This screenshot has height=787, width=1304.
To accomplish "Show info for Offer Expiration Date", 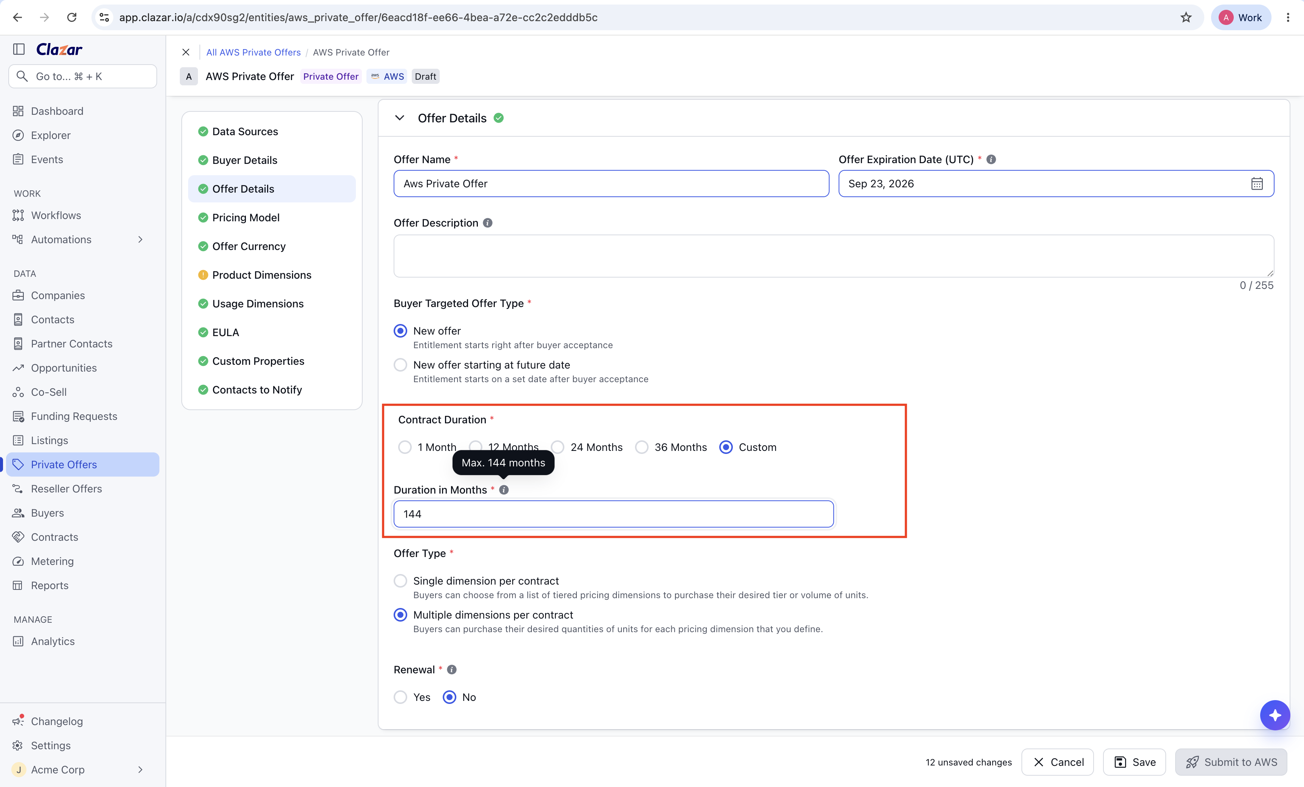I will pyautogui.click(x=991, y=159).
